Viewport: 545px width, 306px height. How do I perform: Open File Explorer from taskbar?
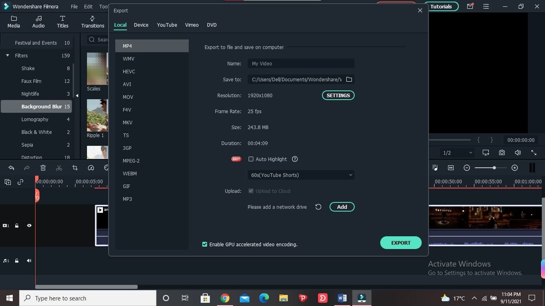pyautogui.click(x=284, y=298)
